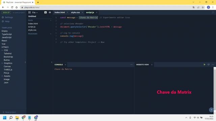Click the SIGN UP button
216x121 pixels.
coord(6,12)
